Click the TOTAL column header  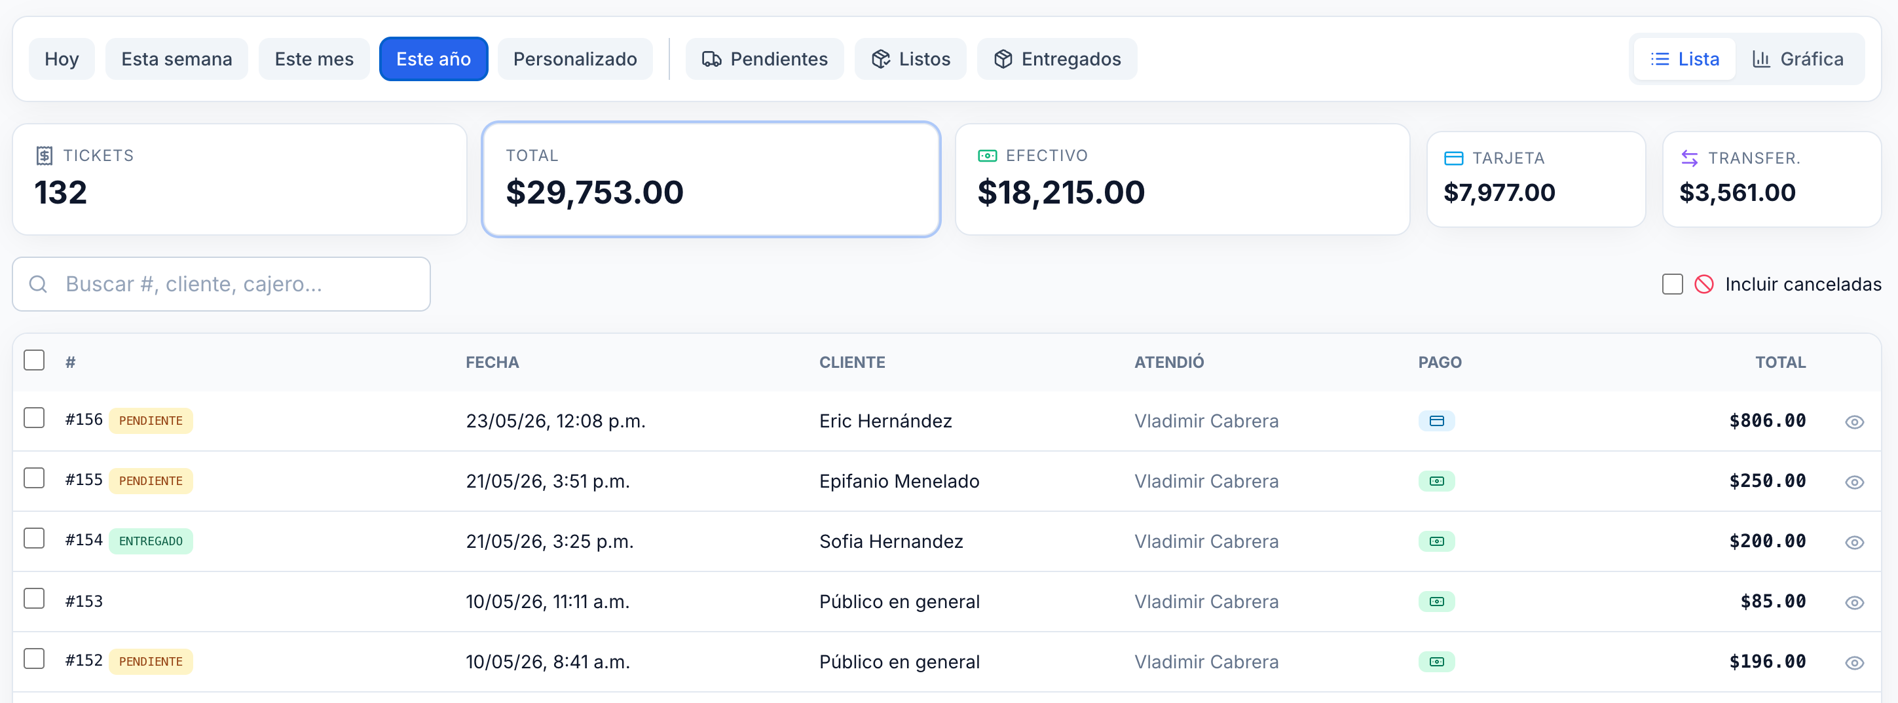point(1780,362)
